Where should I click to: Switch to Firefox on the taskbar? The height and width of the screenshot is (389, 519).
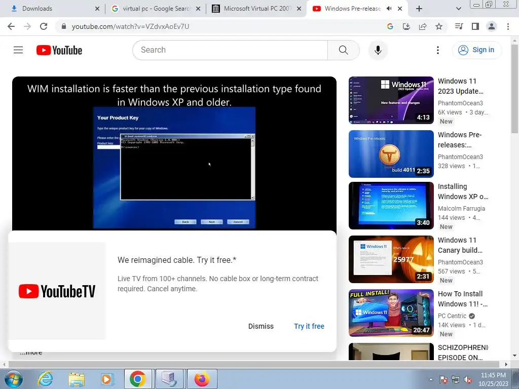[x=202, y=379]
